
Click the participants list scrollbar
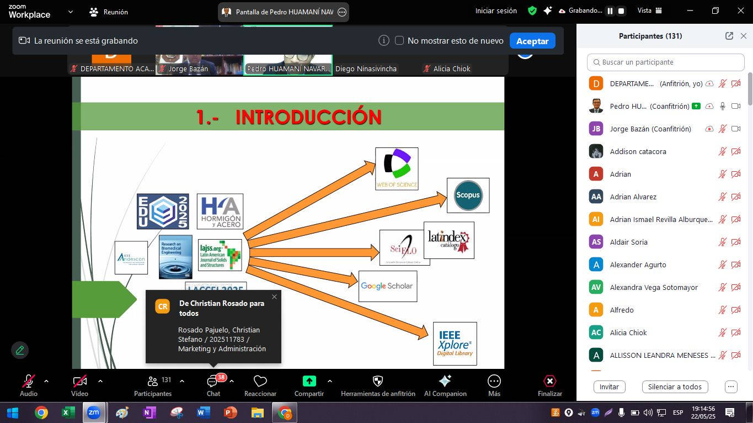(x=750, y=88)
